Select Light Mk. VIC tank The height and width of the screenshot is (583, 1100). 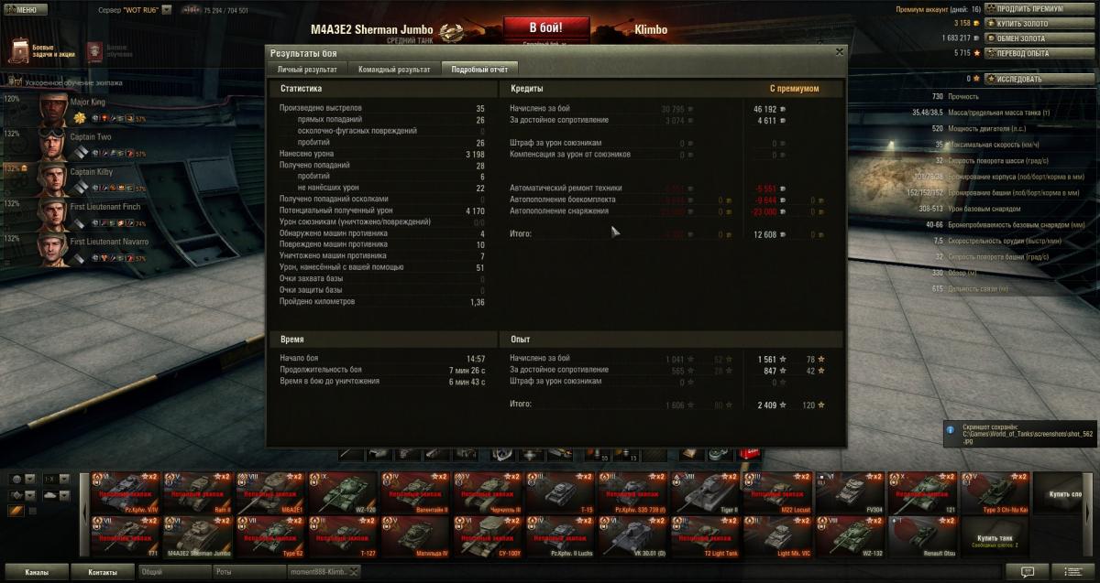pyautogui.click(x=778, y=537)
